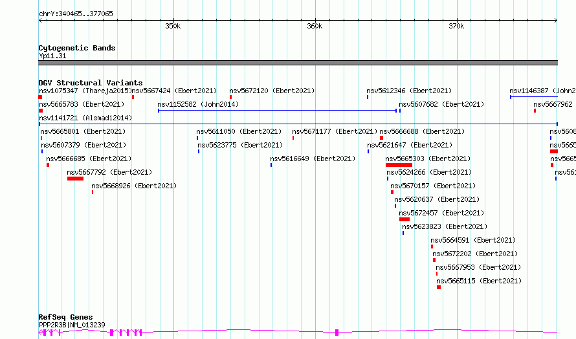Click the isolated magenta PPP2R3B exon block
This screenshot has width=576, height=339.
click(337, 333)
